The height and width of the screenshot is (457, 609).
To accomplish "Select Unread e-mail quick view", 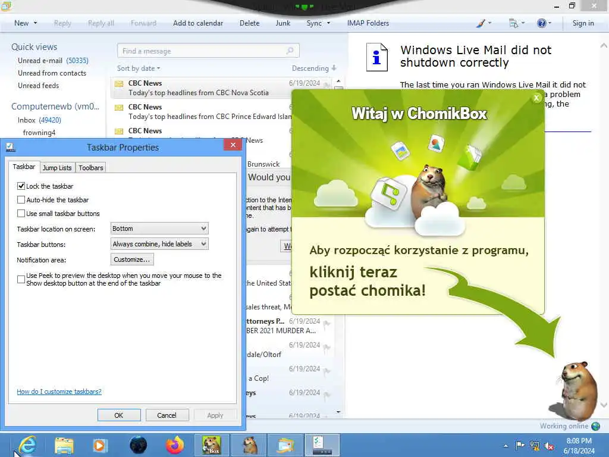I will (x=53, y=61).
